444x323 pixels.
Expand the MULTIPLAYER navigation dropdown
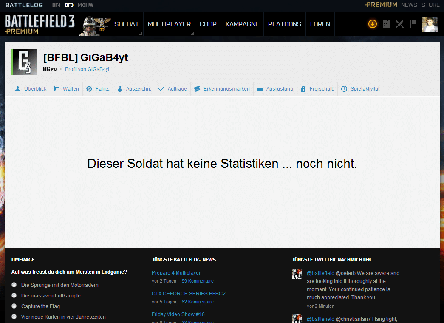tap(169, 24)
